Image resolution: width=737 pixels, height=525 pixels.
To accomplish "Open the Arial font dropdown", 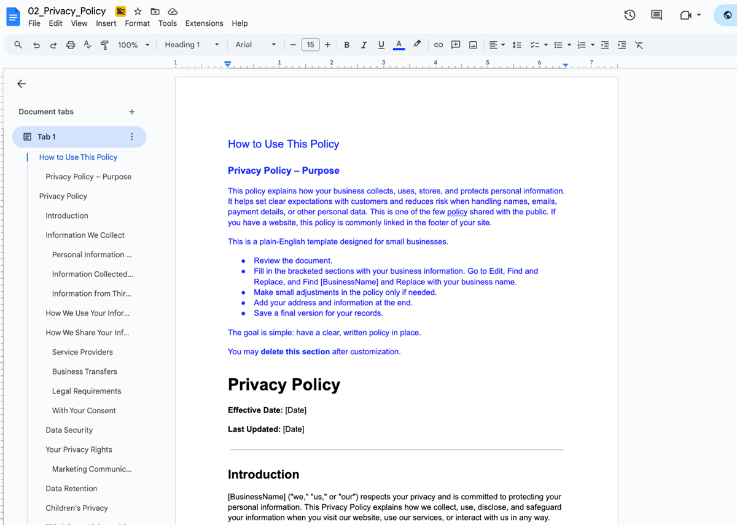I will 255,45.
